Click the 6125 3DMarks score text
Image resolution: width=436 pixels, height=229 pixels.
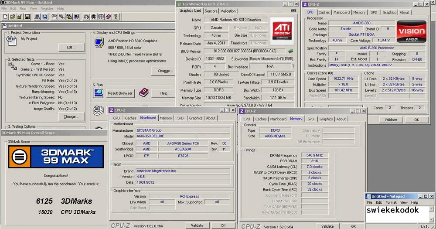[64, 201]
